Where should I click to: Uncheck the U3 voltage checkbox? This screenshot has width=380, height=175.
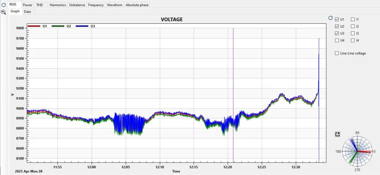pos(337,33)
